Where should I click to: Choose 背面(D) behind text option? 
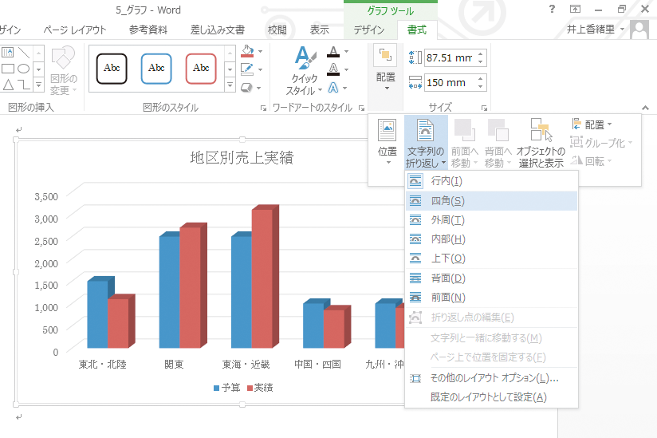(x=491, y=278)
